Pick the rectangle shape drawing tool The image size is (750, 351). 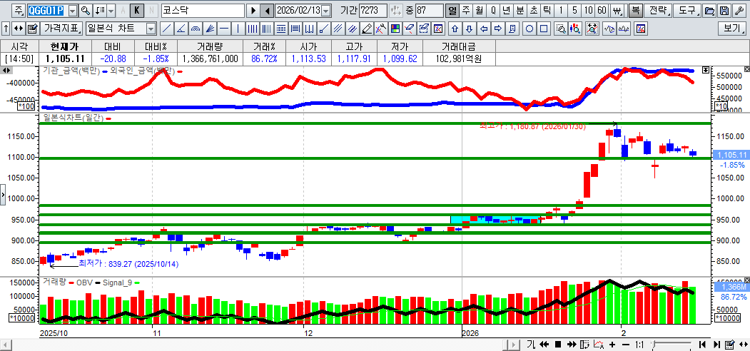[x=544, y=29]
